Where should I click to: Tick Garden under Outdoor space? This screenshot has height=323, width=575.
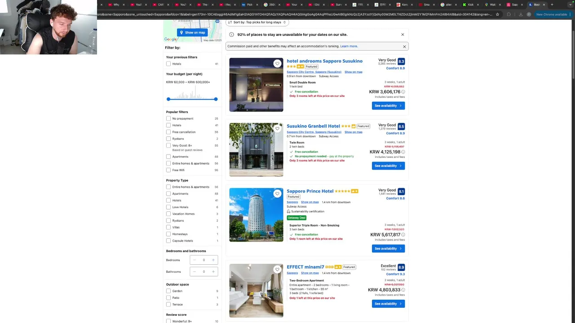168,291
